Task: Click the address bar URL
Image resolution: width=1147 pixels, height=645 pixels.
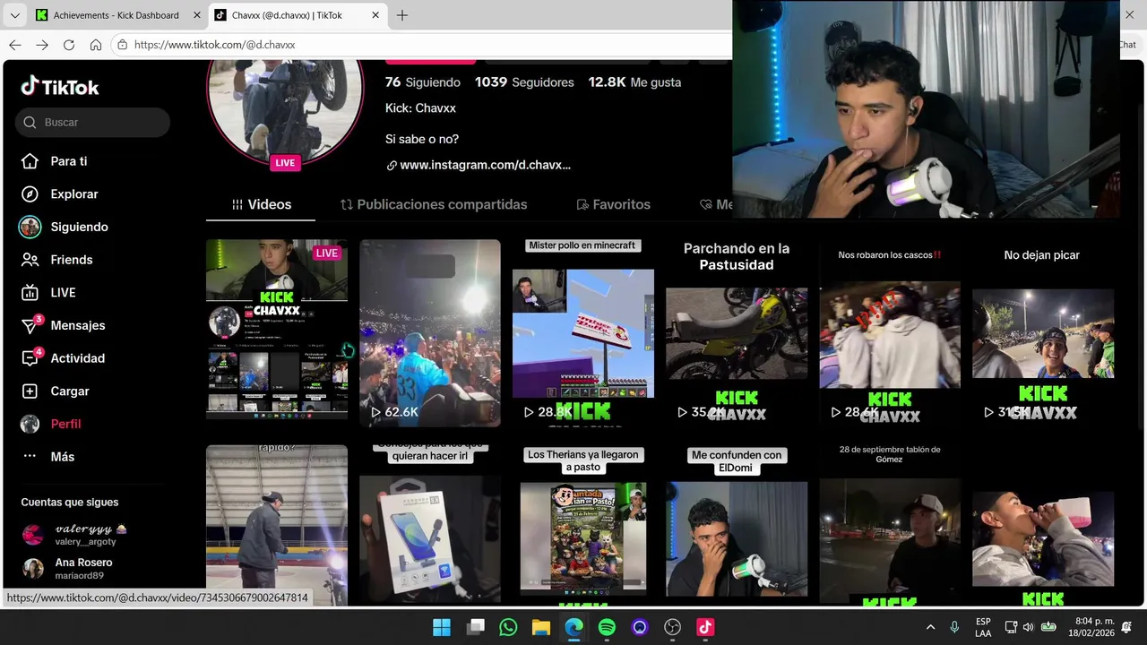Action: 215,45
